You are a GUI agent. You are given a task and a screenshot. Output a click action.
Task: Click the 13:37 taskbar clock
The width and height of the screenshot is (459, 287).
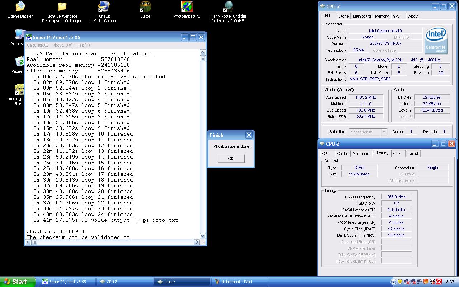coord(449,282)
